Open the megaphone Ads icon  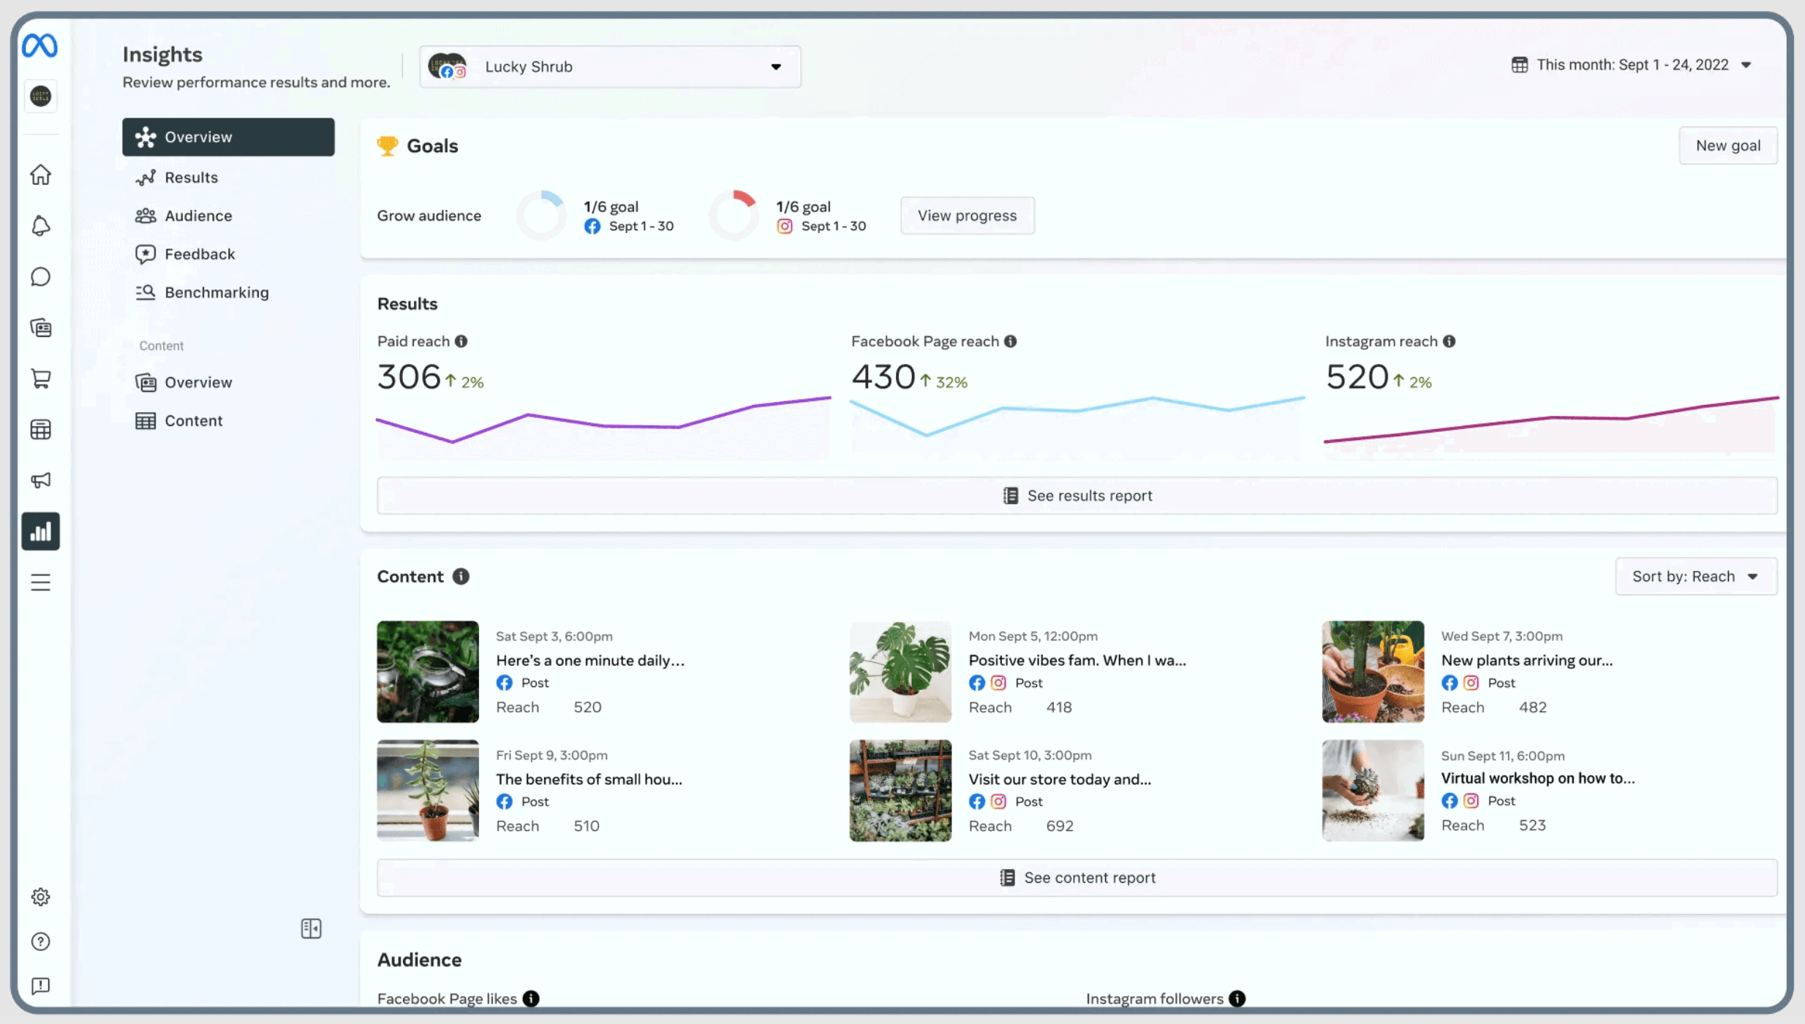pos(41,480)
